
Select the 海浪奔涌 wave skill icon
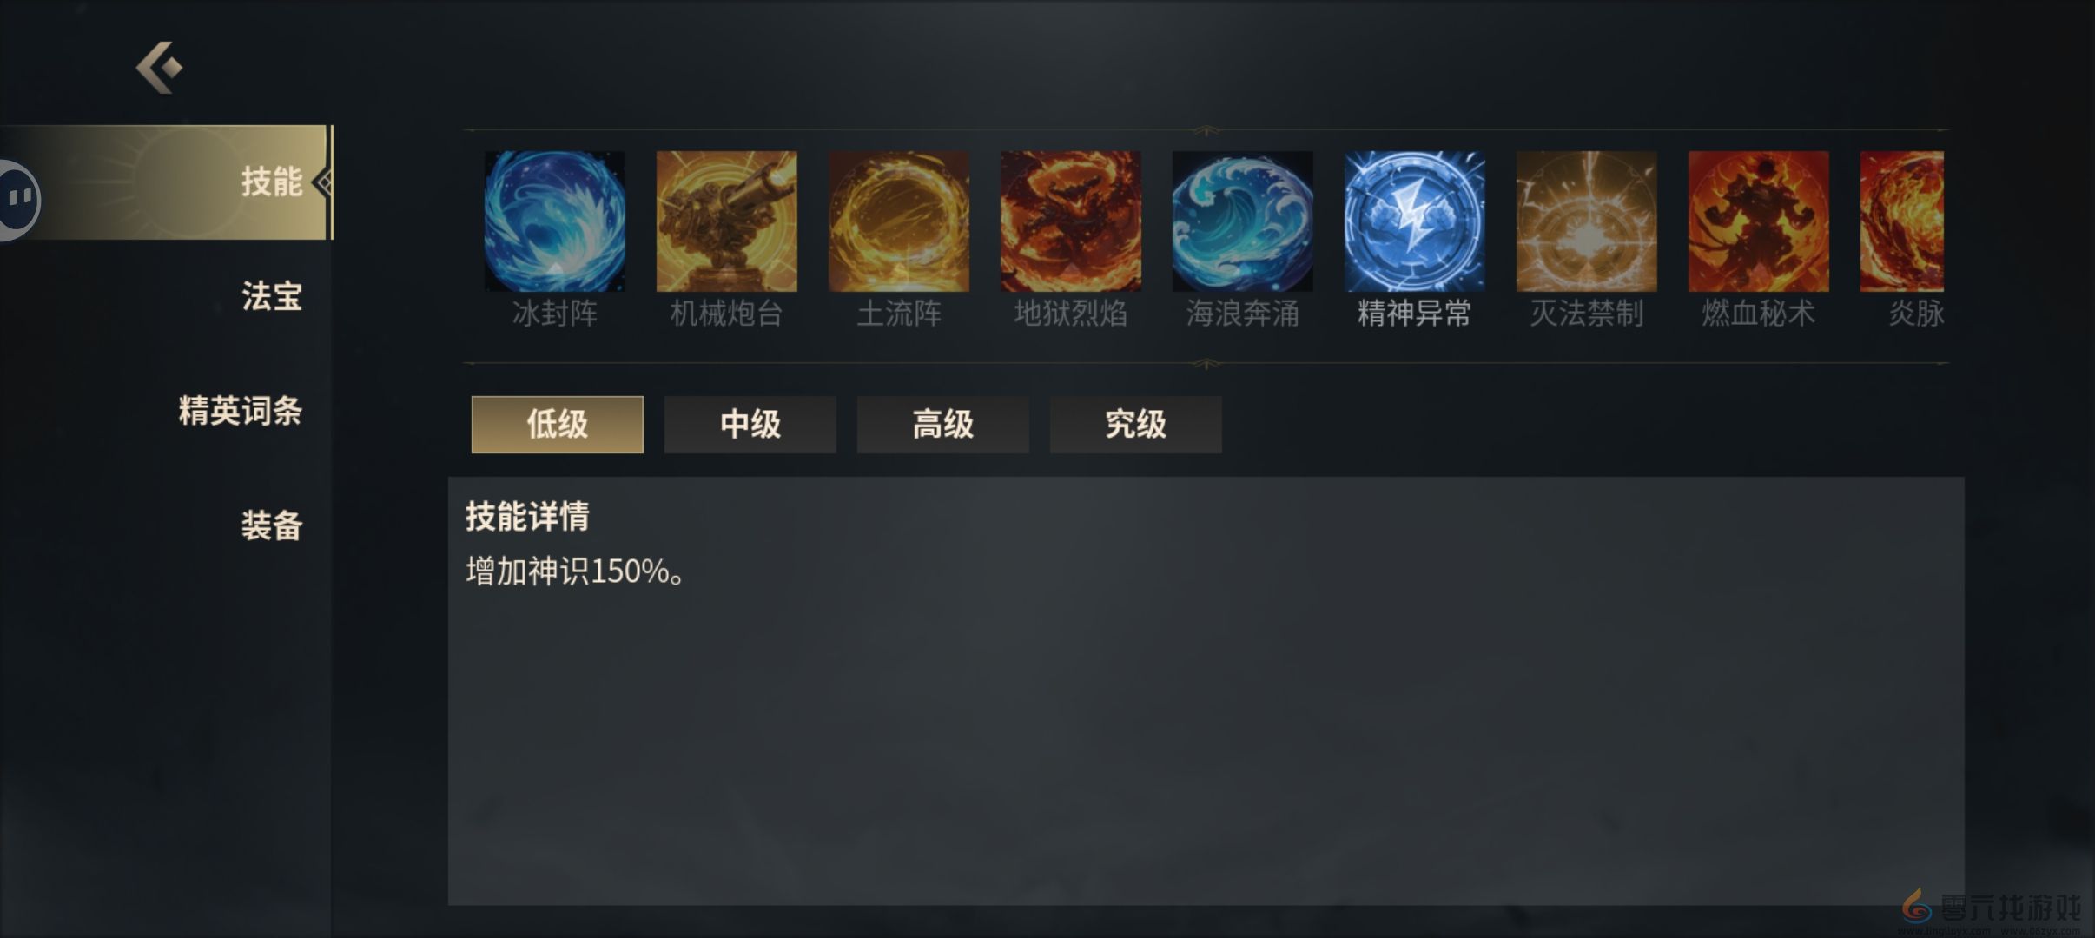coord(1242,221)
